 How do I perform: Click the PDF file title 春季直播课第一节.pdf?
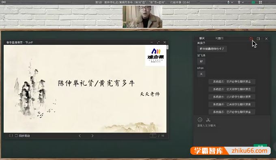(x=19, y=42)
